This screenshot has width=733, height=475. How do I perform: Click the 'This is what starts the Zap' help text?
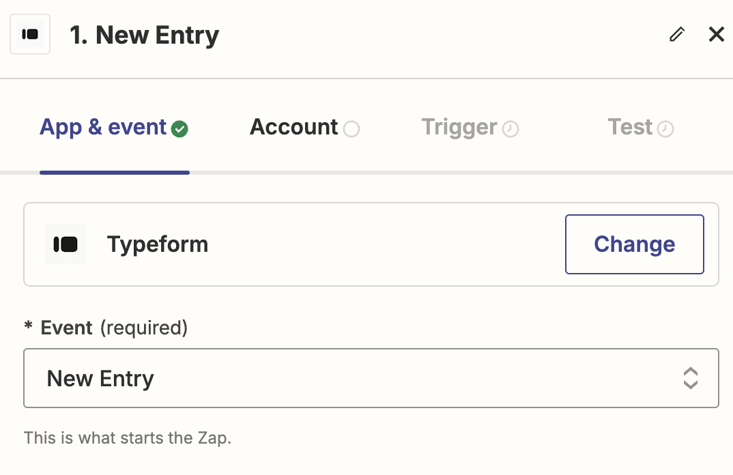128,438
